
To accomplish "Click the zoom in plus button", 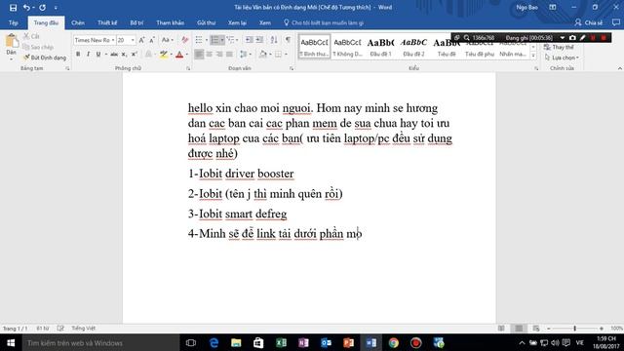I will (602, 329).
